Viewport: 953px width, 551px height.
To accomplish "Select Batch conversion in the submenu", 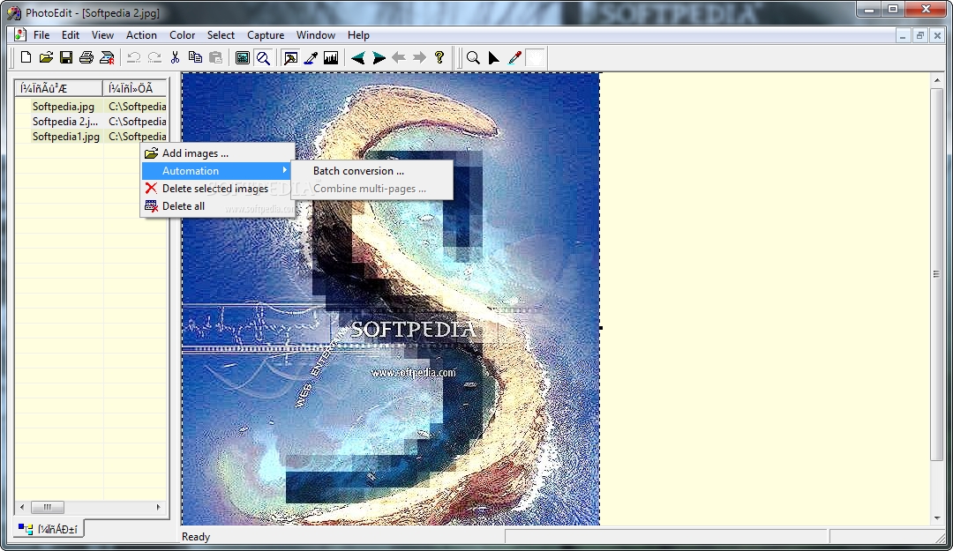I will tap(372, 171).
